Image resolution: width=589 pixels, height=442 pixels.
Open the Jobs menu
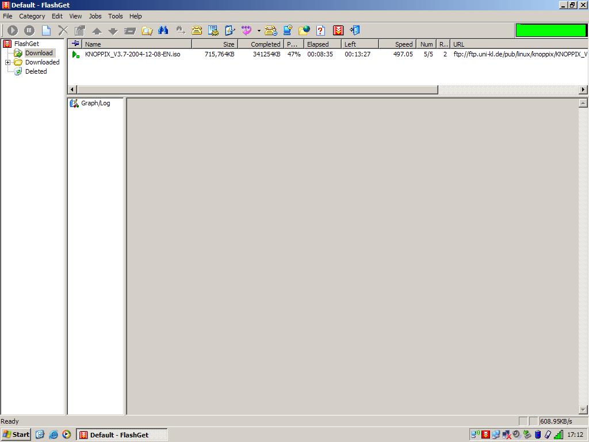click(95, 16)
